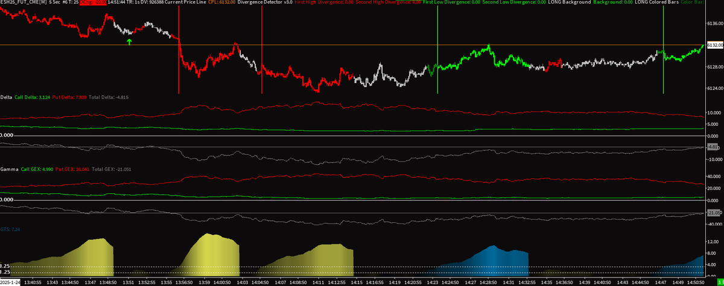Click the Call Delta: 3.124 label
This screenshot has width=724, height=286.
pyautogui.click(x=31, y=97)
